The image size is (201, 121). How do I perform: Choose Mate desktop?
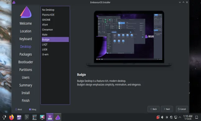click(55, 35)
